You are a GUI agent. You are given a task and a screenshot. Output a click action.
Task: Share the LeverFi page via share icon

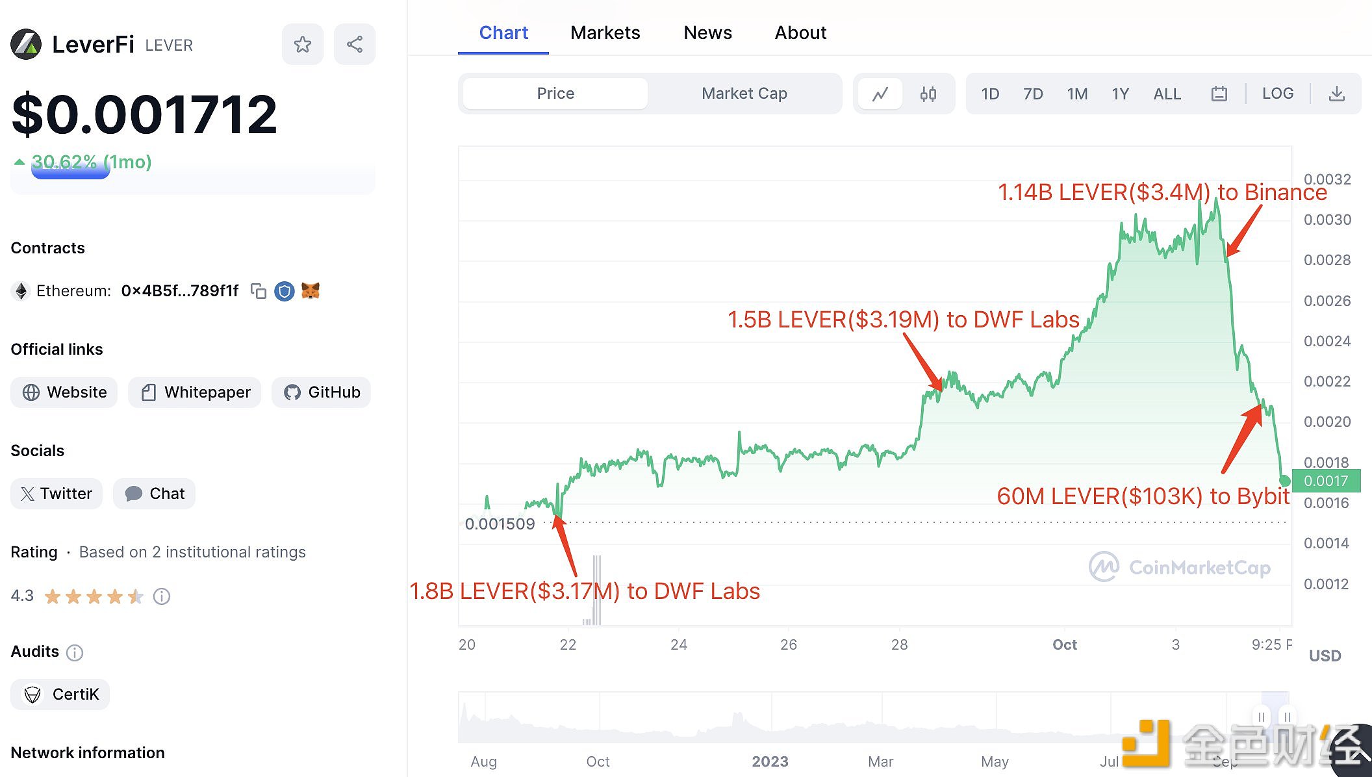coord(354,44)
